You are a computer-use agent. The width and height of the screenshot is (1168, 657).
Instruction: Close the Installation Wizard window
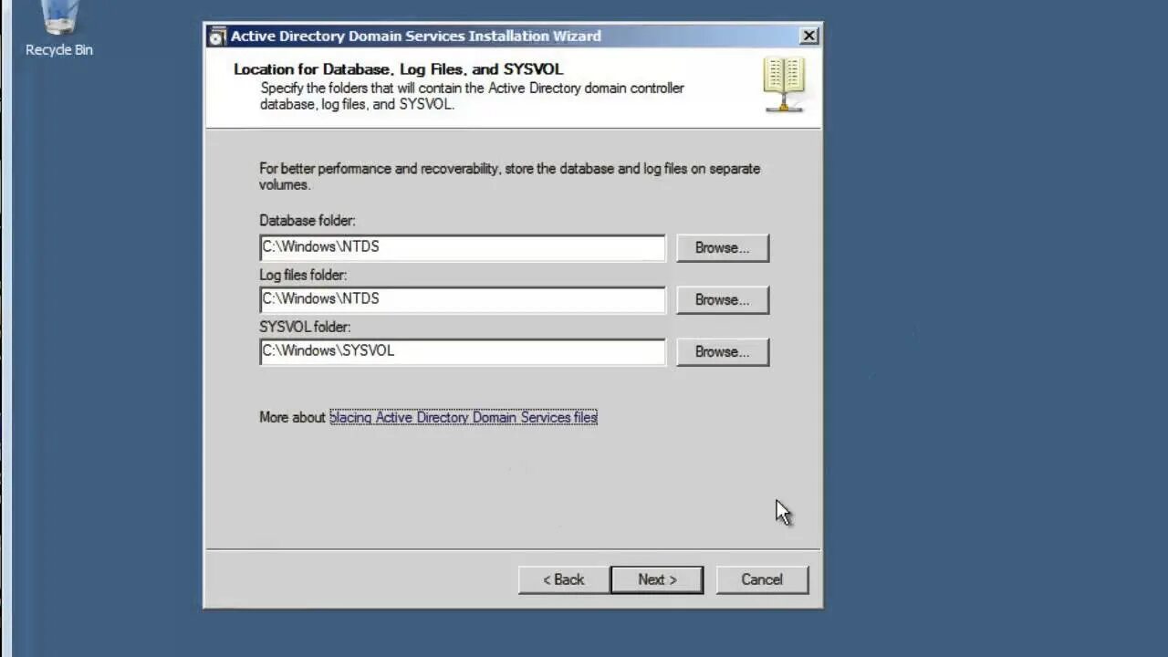click(808, 36)
